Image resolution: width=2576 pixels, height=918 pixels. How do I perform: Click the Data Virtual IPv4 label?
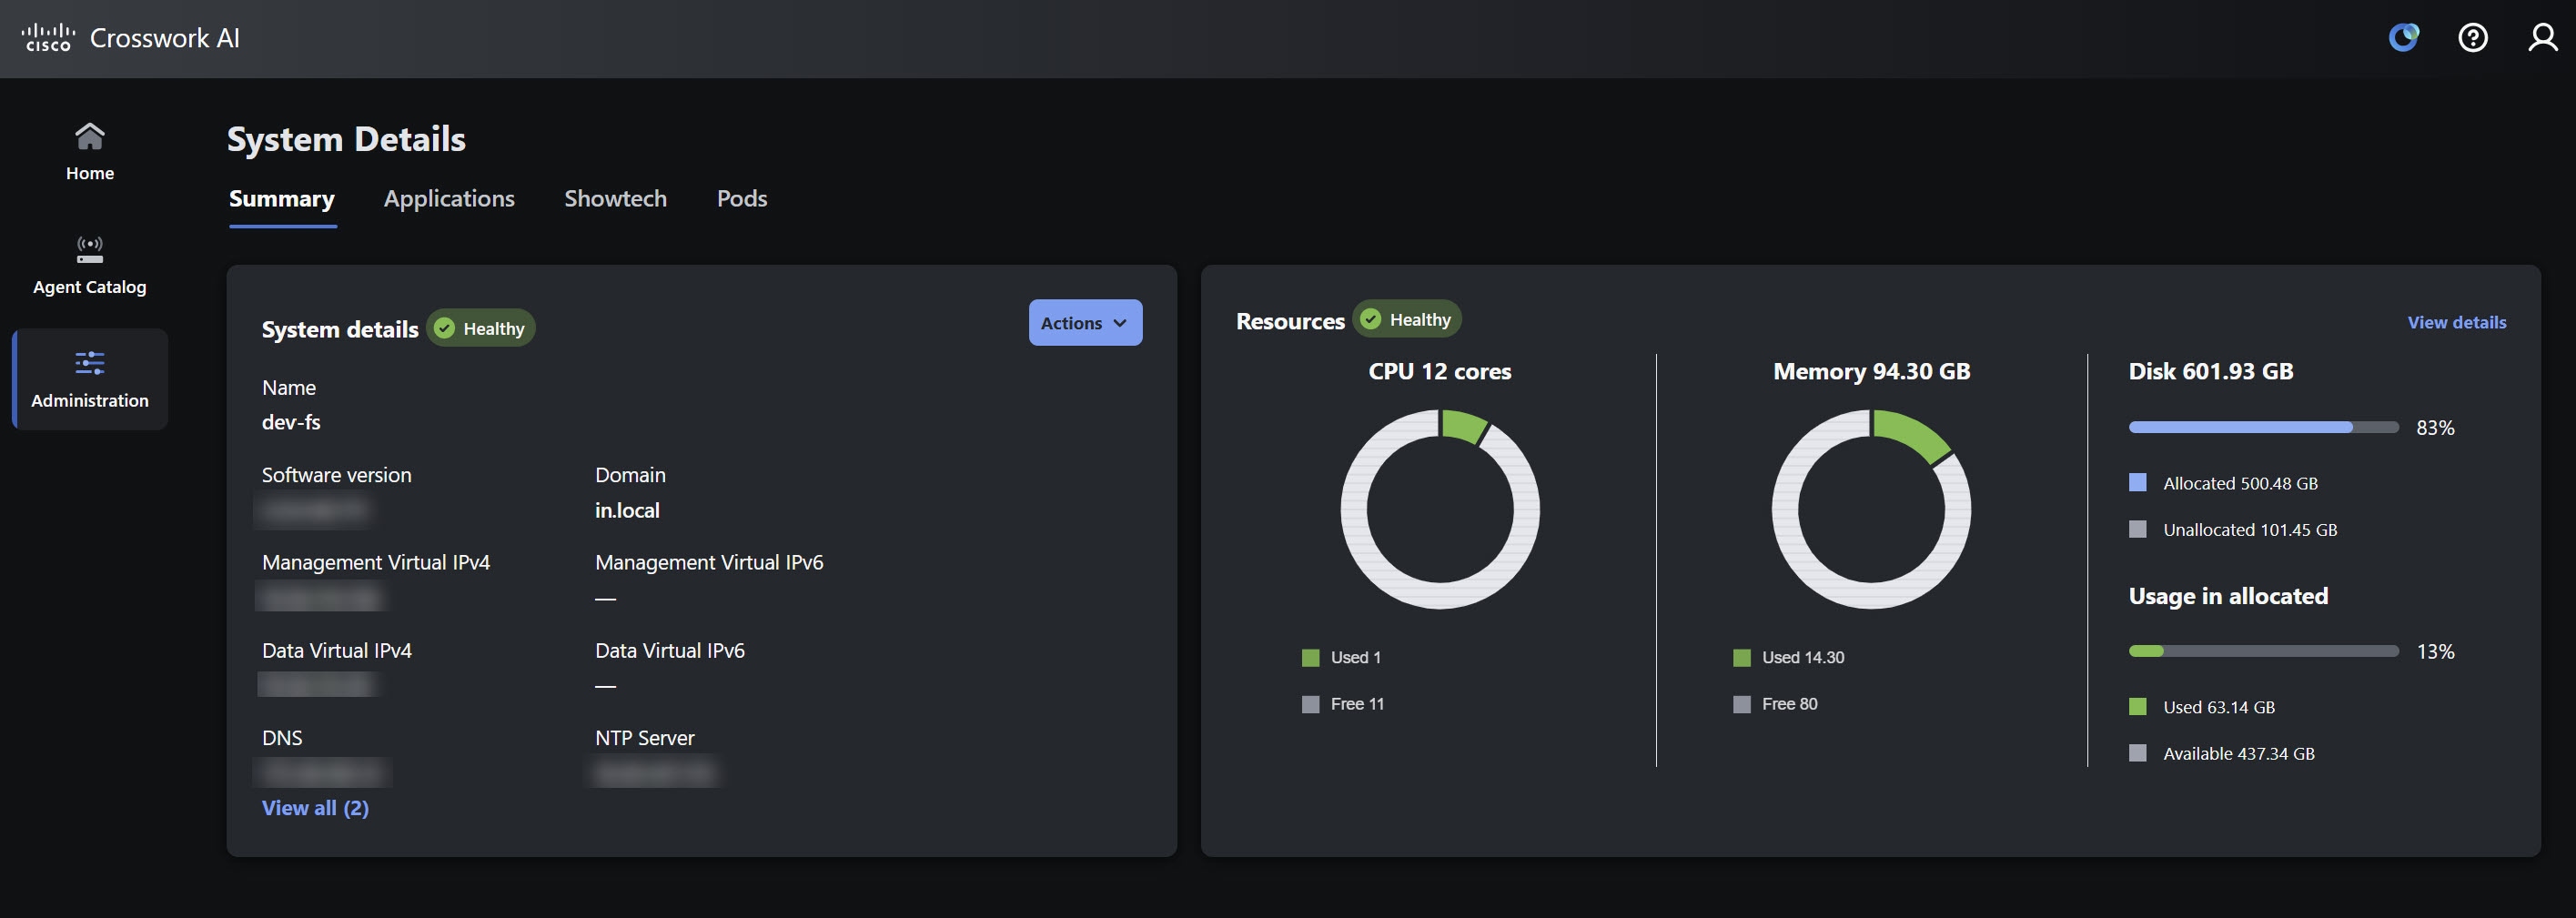point(337,650)
